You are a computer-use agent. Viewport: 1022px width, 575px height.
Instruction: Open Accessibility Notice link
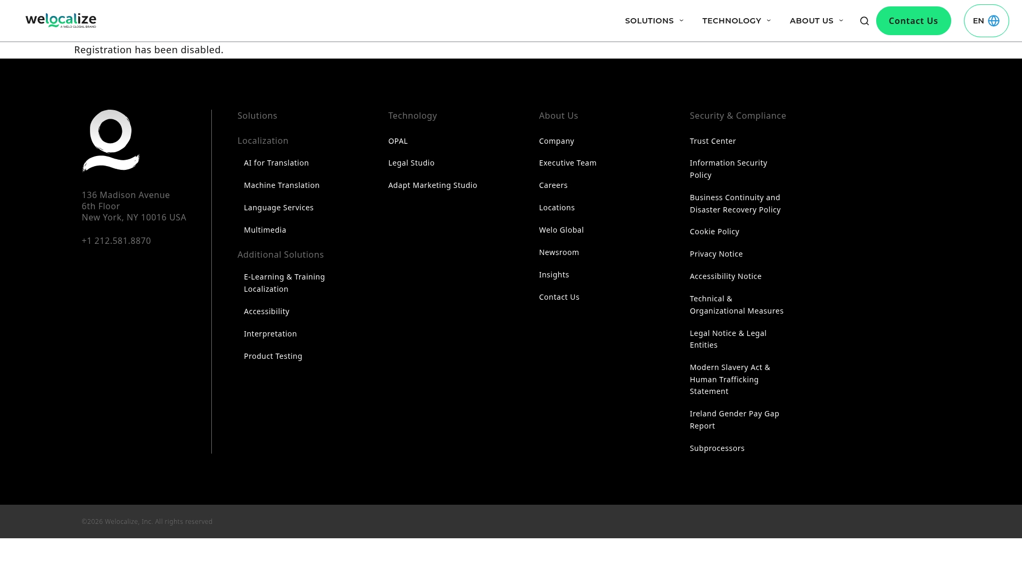point(726,276)
